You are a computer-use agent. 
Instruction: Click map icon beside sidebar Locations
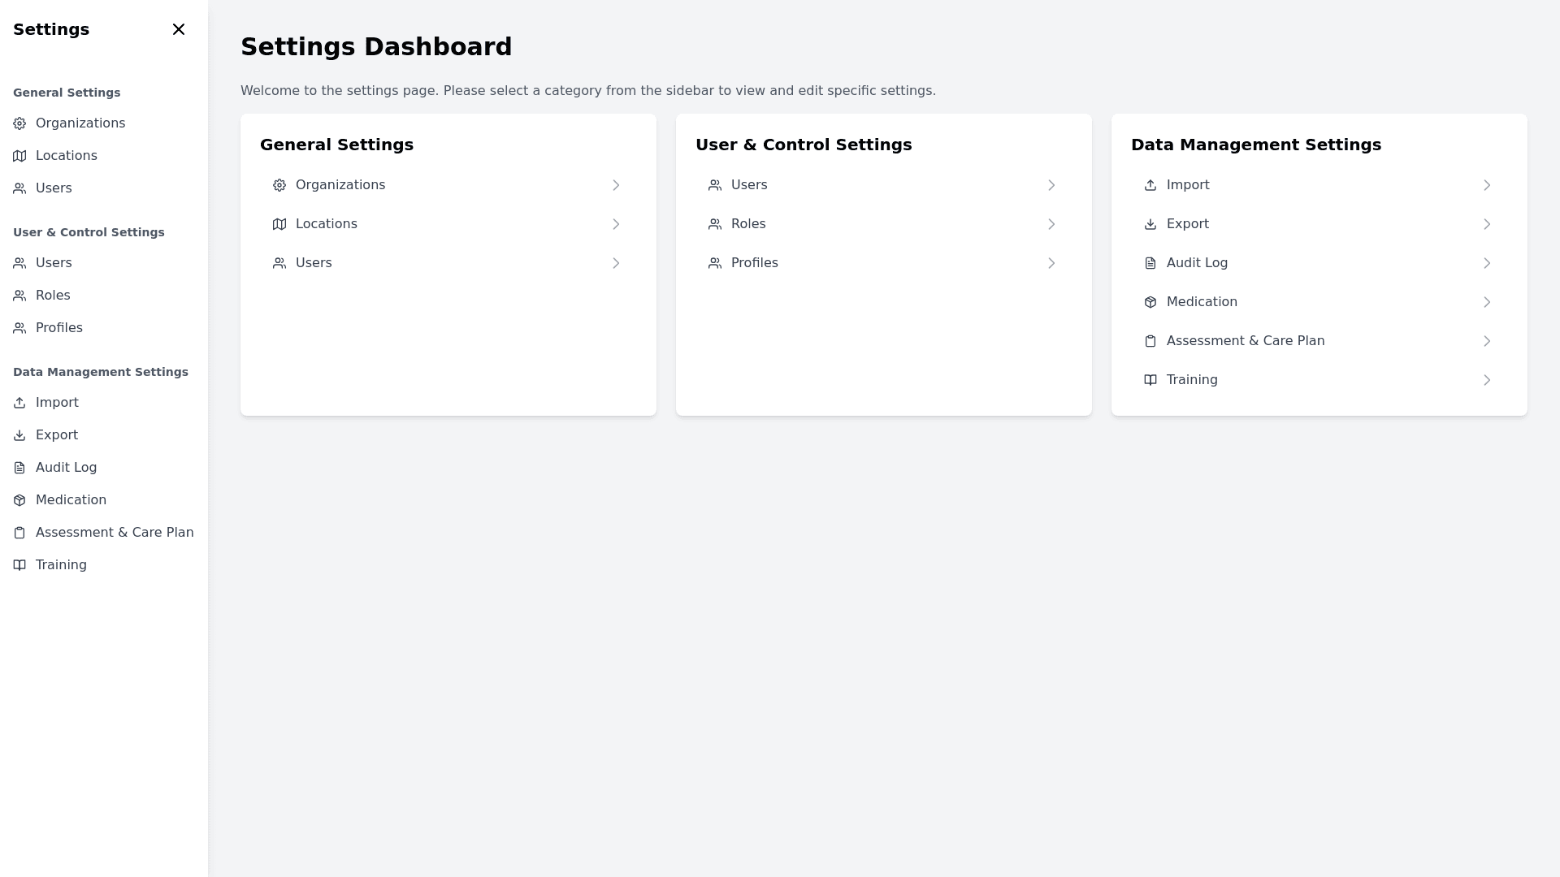(19, 156)
